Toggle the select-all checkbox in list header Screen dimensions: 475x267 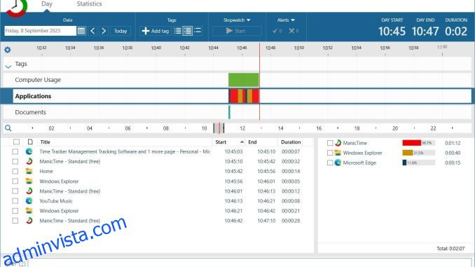16,142
